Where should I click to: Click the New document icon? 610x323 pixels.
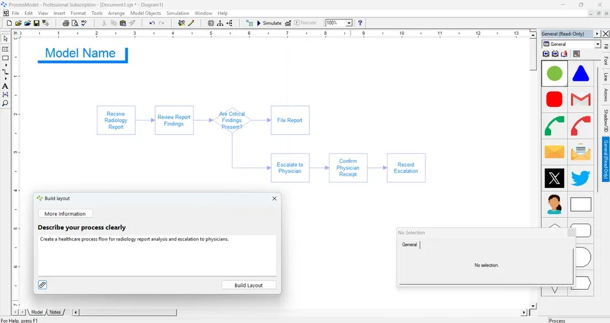[x=9, y=23]
